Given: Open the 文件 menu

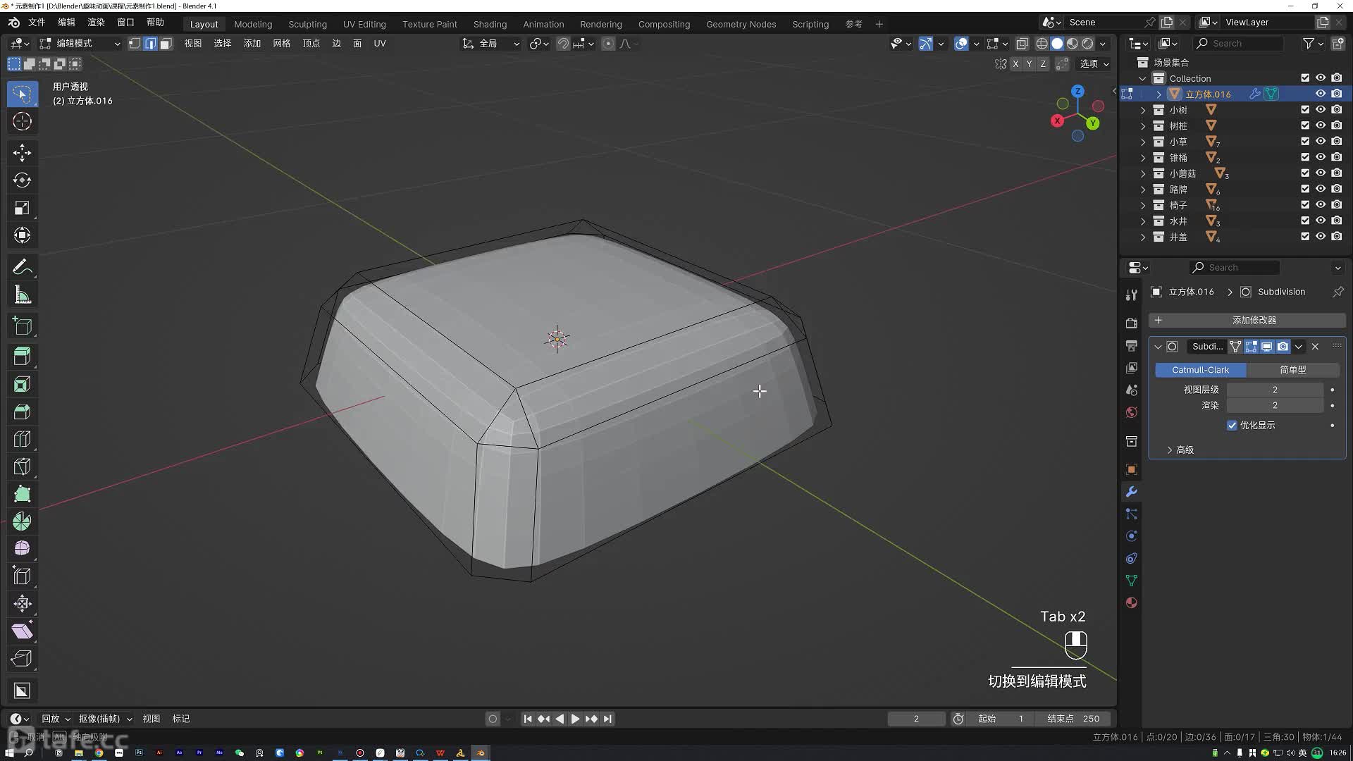Looking at the screenshot, I should tap(37, 23).
